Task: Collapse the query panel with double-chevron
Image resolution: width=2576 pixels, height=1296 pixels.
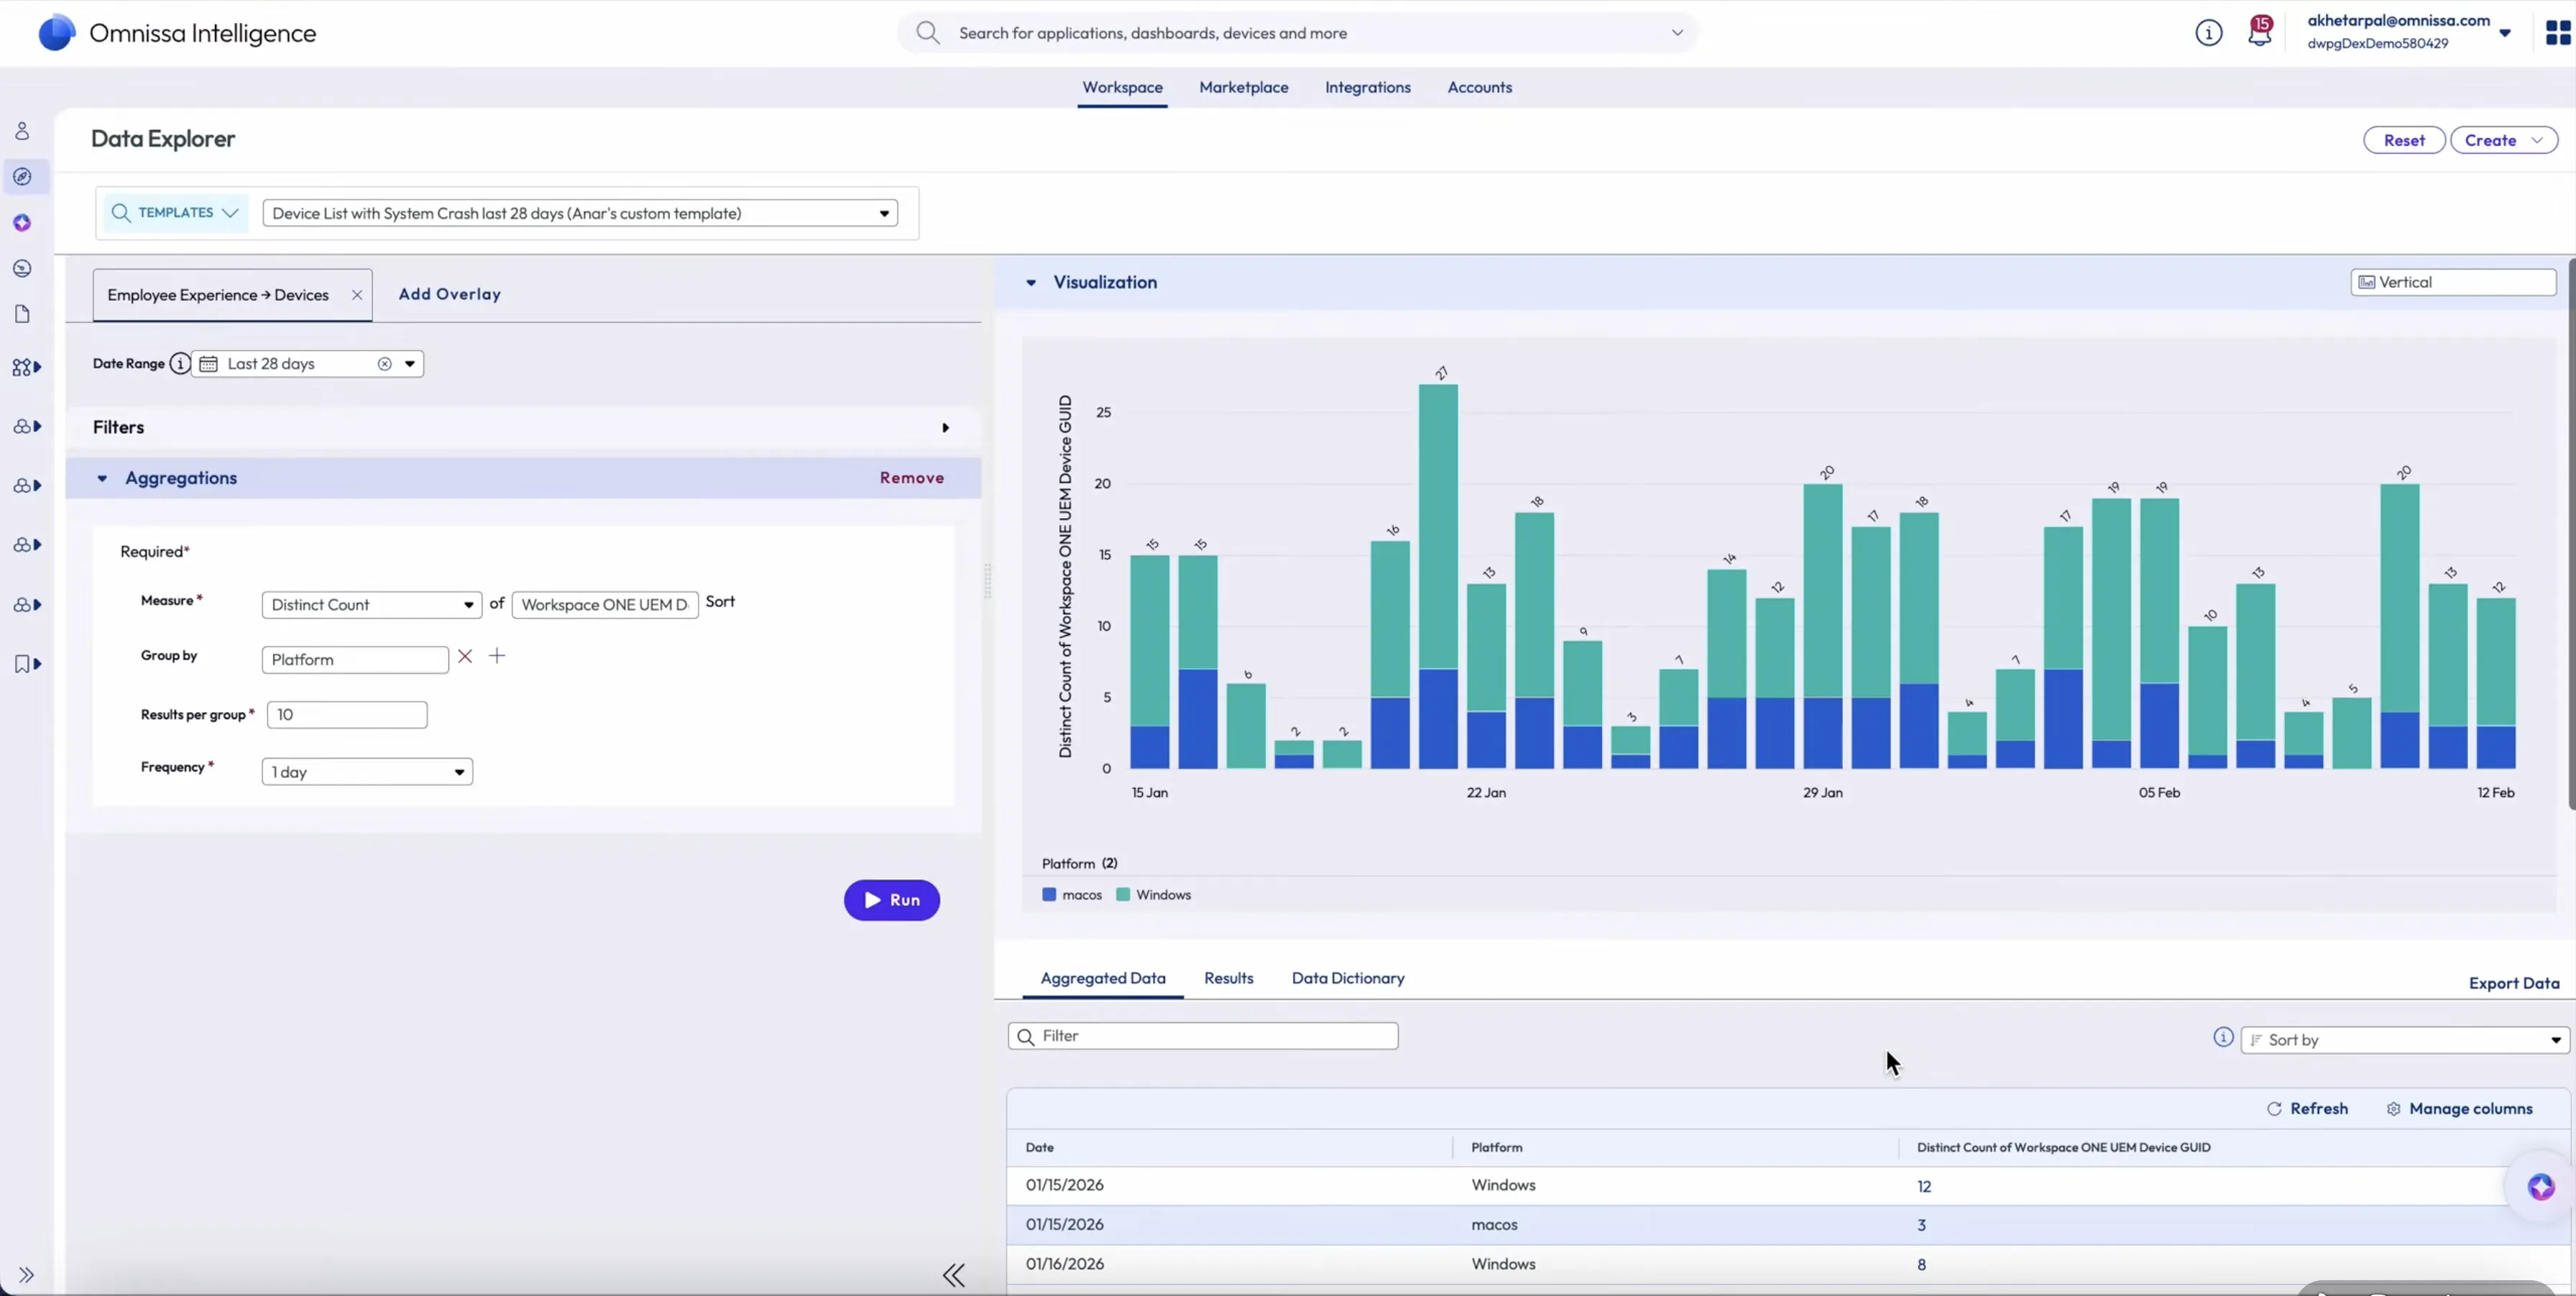Action: pyautogui.click(x=954, y=1275)
